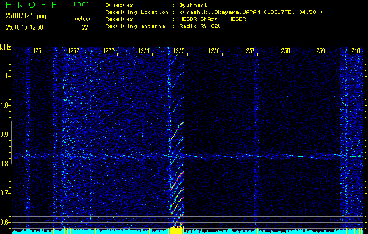Click the kHz axis unit label
Viewport: 368px width, 234px height.
5,47
